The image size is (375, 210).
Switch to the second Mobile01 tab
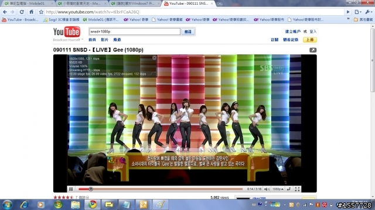(x=81, y=3)
